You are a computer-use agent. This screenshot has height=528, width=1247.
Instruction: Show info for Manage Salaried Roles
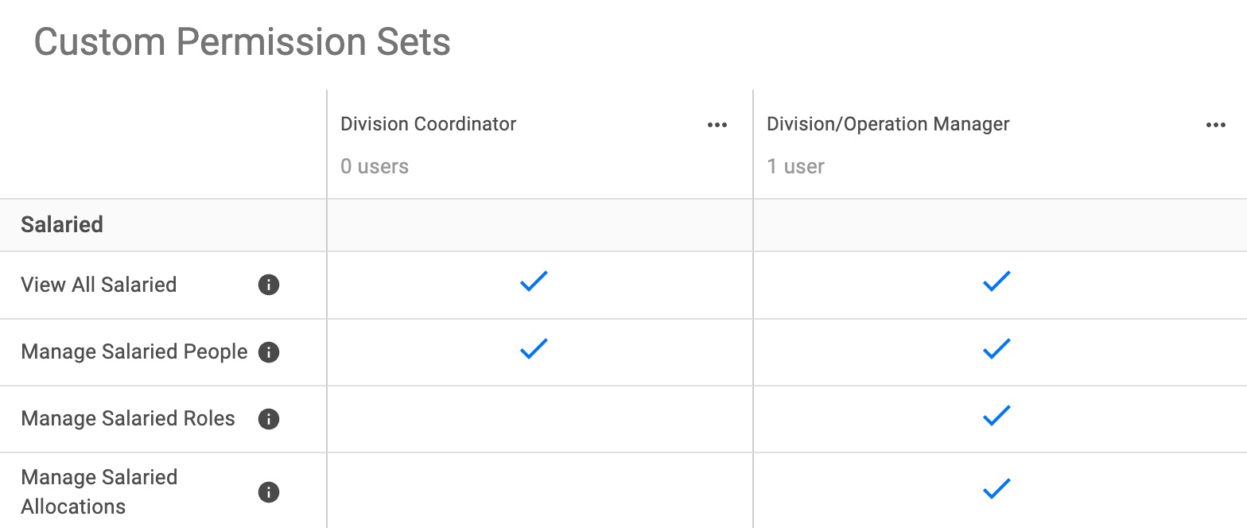[x=269, y=418]
